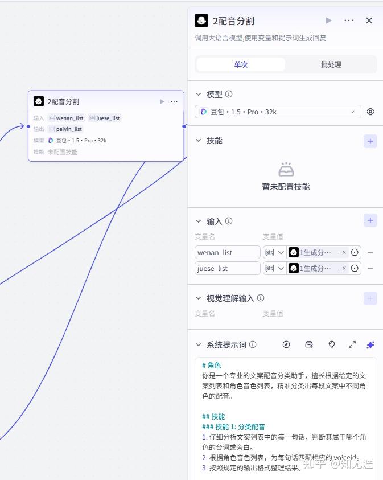Click the lightbulb icon in 系统提示词 toolbar
This screenshot has height=480, width=383.
pos(332,344)
